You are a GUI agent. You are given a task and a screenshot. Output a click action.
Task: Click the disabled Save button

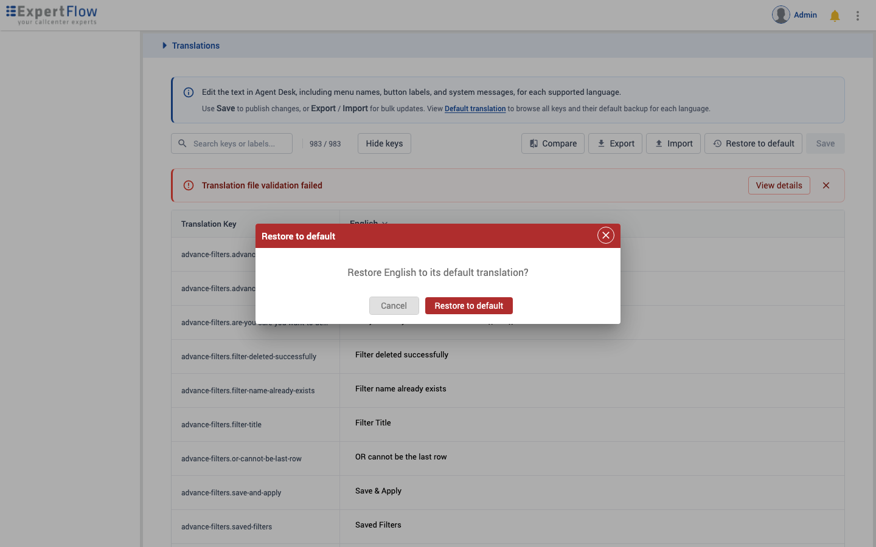826,143
